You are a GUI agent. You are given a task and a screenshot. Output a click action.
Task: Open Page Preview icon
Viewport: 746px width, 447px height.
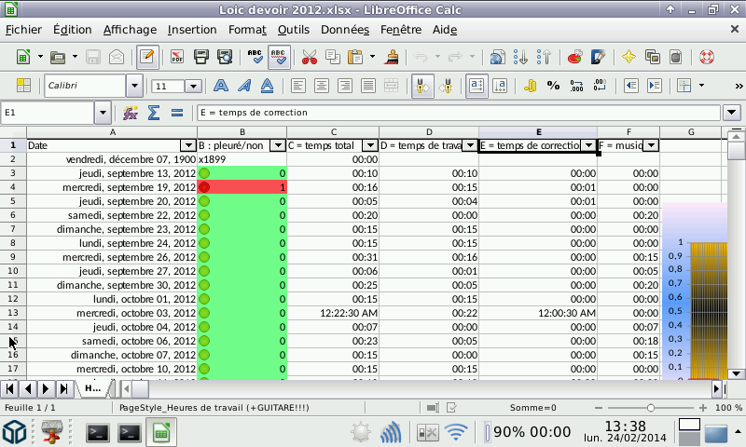[x=225, y=58]
